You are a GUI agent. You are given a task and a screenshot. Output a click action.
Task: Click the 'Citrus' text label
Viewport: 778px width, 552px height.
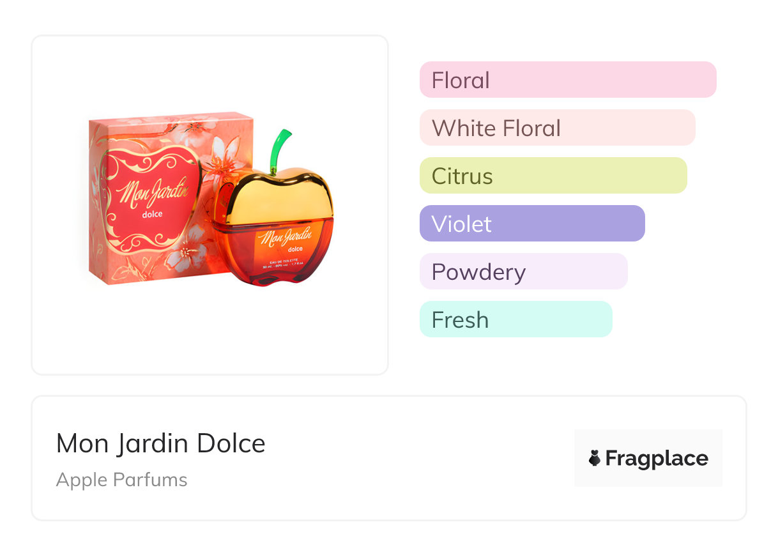pyautogui.click(x=462, y=176)
